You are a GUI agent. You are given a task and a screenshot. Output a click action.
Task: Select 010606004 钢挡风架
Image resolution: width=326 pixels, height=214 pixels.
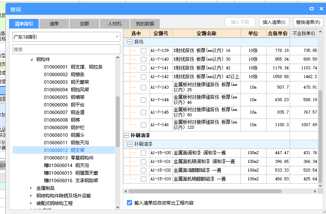tap(67, 90)
